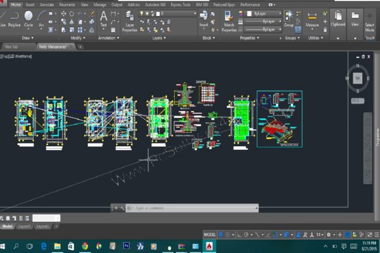Open the Windows Store from taskbar
The image size is (380, 253).
click(71, 246)
